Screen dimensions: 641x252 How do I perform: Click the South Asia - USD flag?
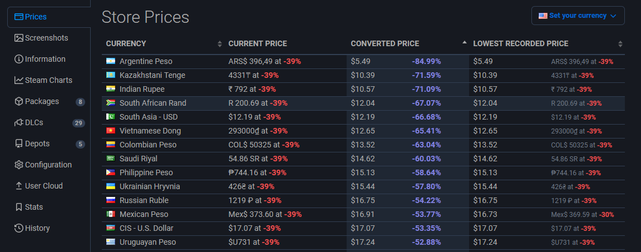point(110,117)
